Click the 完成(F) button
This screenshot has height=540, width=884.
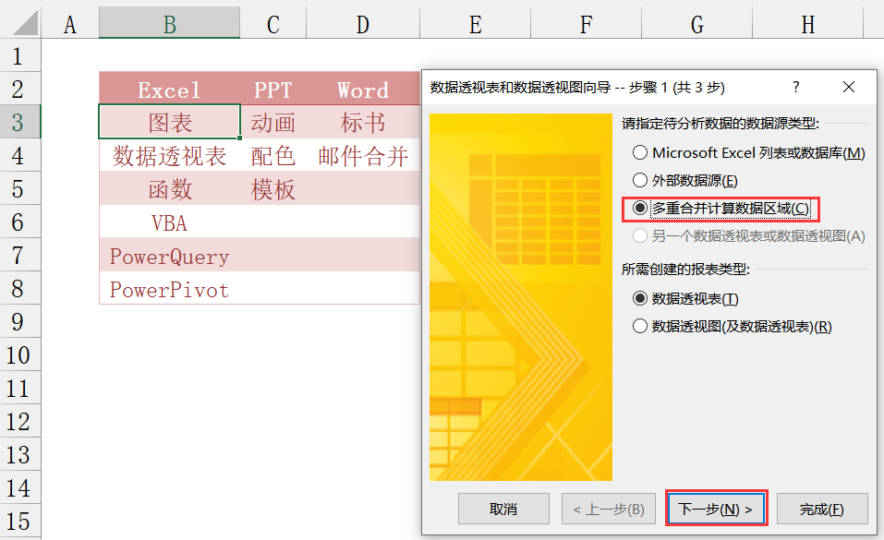(822, 509)
